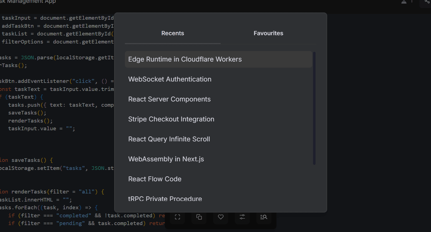Switch to the Favourites tab
431x232 pixels.
point(268,33)
